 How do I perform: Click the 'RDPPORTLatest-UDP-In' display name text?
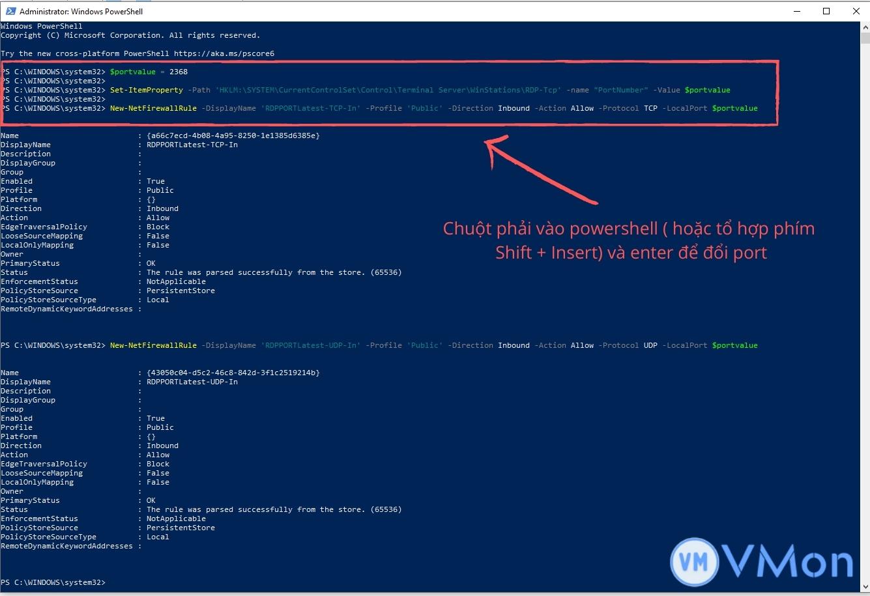click(x=310, y=345)
